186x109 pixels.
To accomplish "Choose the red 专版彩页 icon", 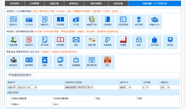I will (x=29, y=42).
